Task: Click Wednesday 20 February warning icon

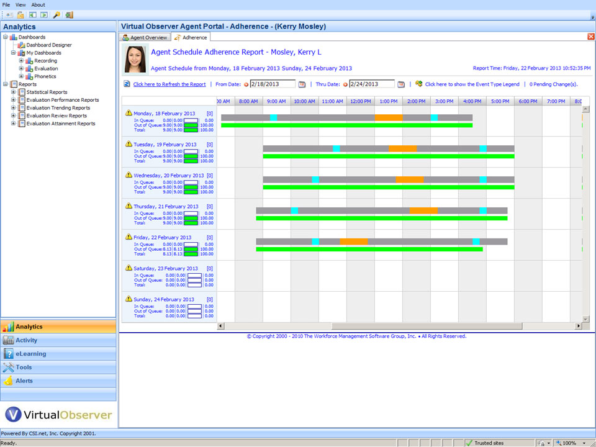Action: click(129, 174)
